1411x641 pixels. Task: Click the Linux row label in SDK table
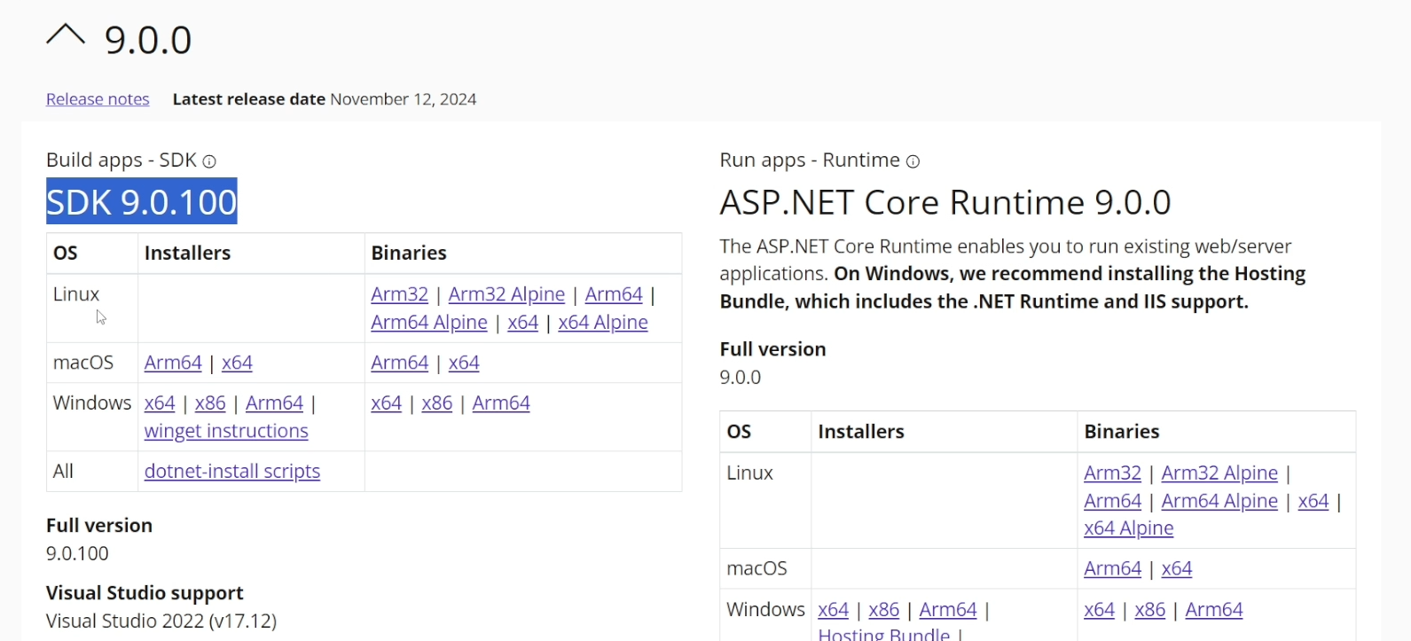click(76, 294)
